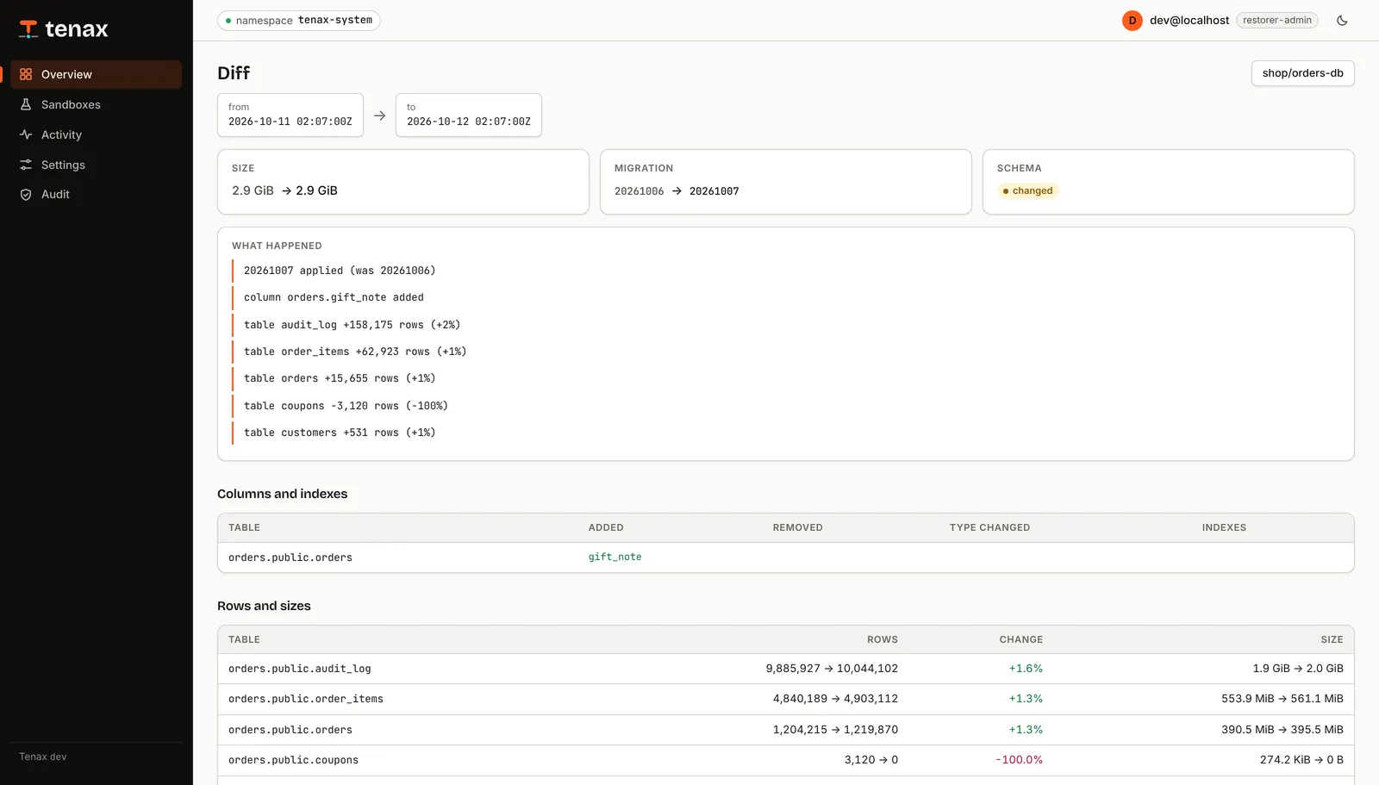Open the Audit section label
Viewport: 1379px width, 785px height.
click(55, 195)
